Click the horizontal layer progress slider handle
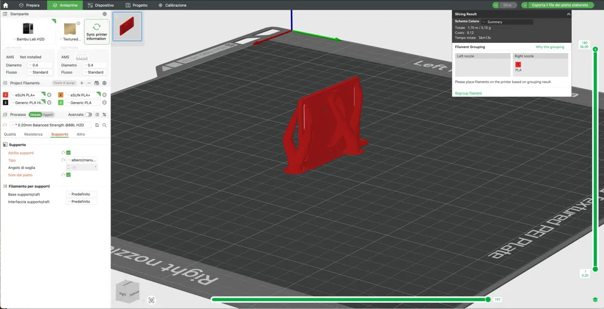The height and width of the screenshot is (309, 604). coord(488,299)
